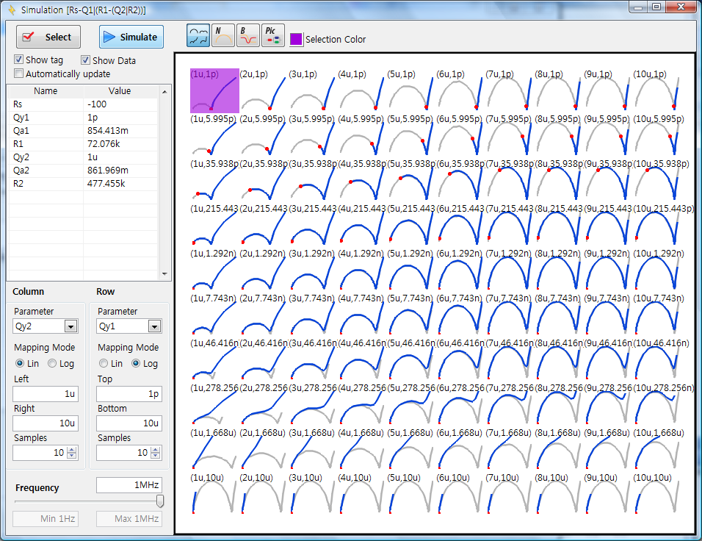
Task: Click the Frequency slider handle
Action: click(160, 501)
